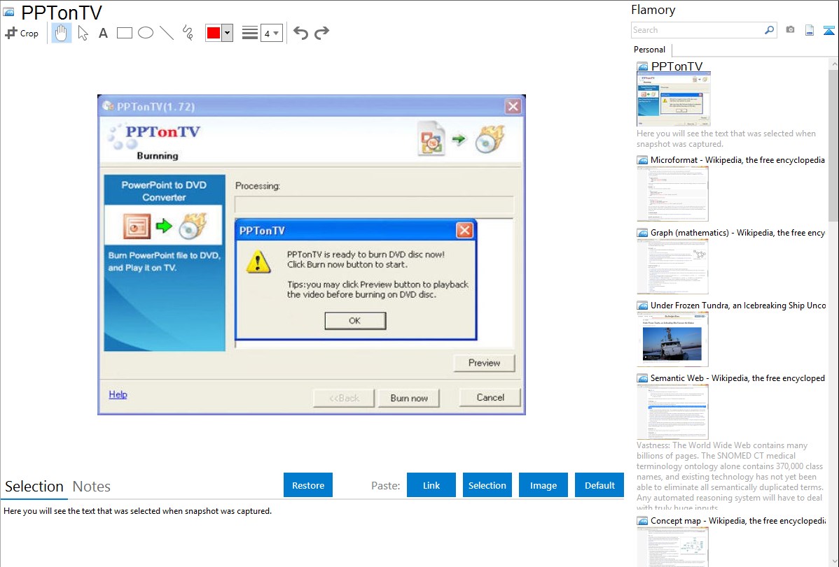The width and height of the screenshot is (839, 567).
Task: Click the disabled <<Back button
Action: [x=344, y=398]
